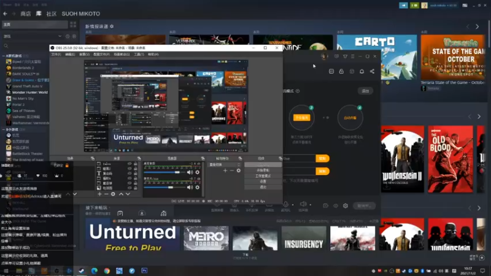Click 设置 settings button in OBS controls
This screenshot has height=276, width=491.
coord(263,182)
